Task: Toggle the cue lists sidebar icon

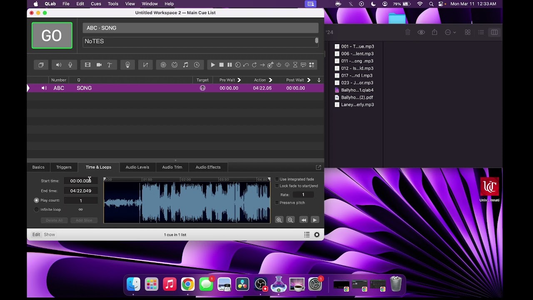Action: (307, 235)
